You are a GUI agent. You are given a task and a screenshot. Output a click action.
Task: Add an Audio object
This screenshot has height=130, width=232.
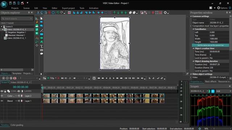[37, 30]
